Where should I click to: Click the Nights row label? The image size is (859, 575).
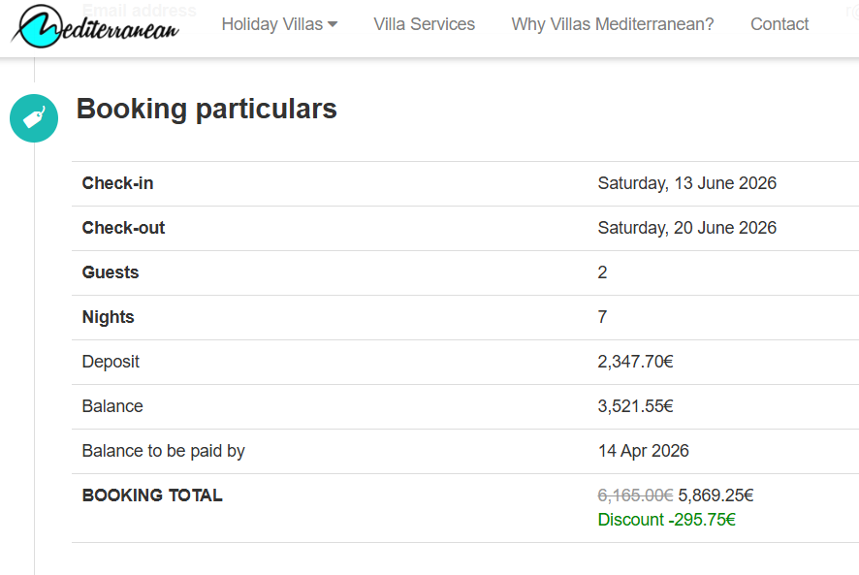pos(108,317)
